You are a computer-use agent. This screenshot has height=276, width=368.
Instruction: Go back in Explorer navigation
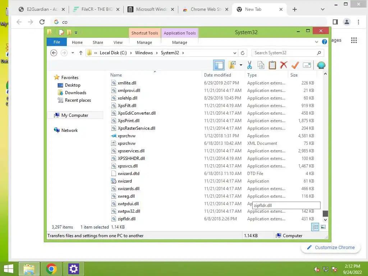[54, 53]
